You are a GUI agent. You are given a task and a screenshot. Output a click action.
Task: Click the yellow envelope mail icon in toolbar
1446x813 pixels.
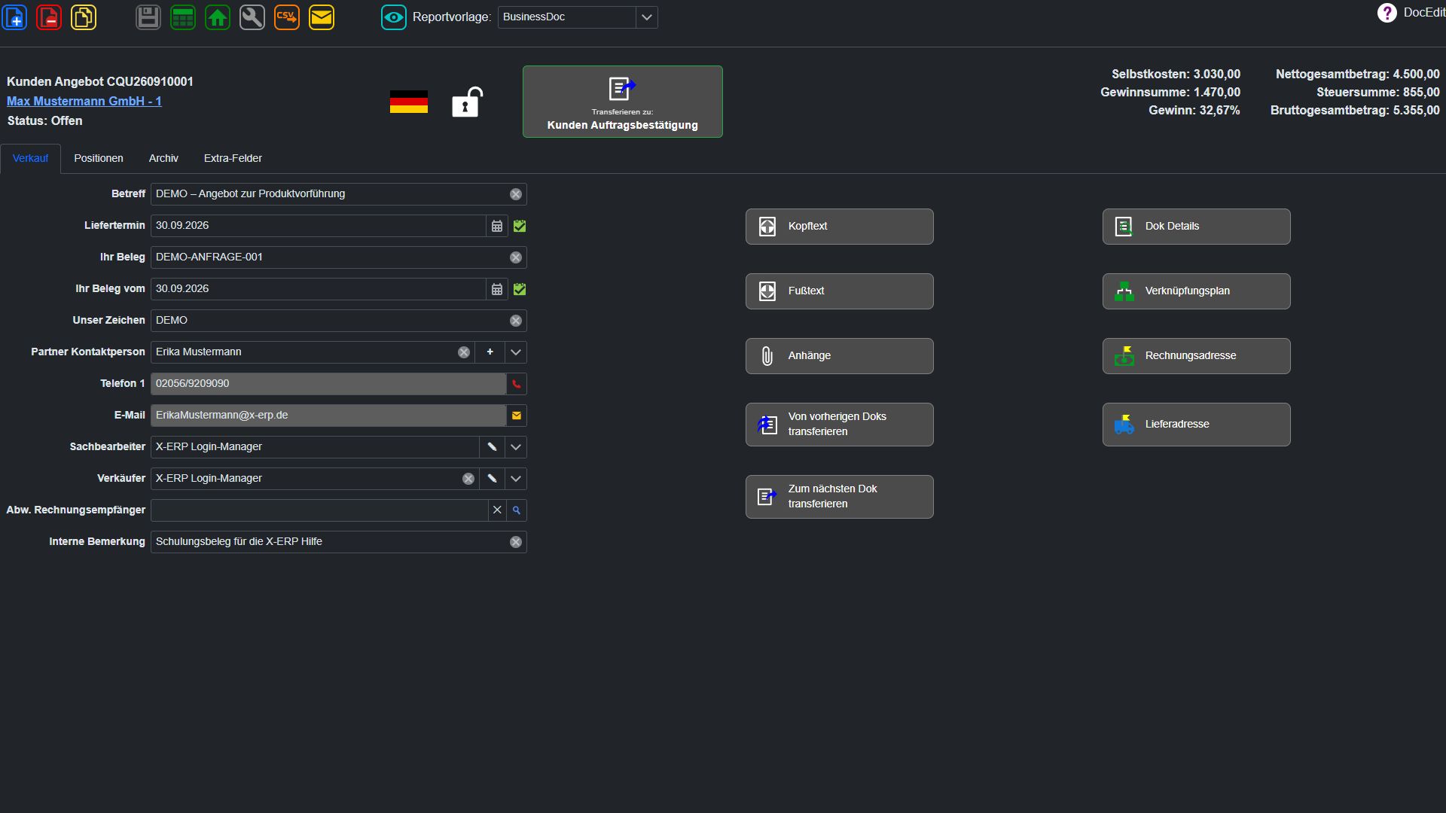pyautogui.click(x=322, y=17)
